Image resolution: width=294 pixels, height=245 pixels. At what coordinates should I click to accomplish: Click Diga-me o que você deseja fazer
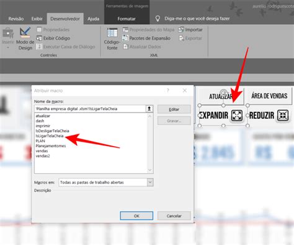point(197,19)
